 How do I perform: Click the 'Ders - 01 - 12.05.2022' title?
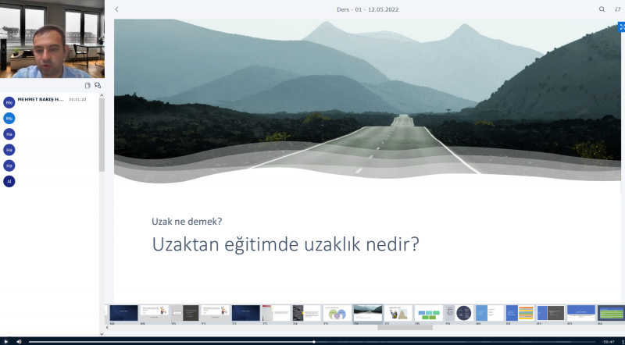[x=361, y=9]
